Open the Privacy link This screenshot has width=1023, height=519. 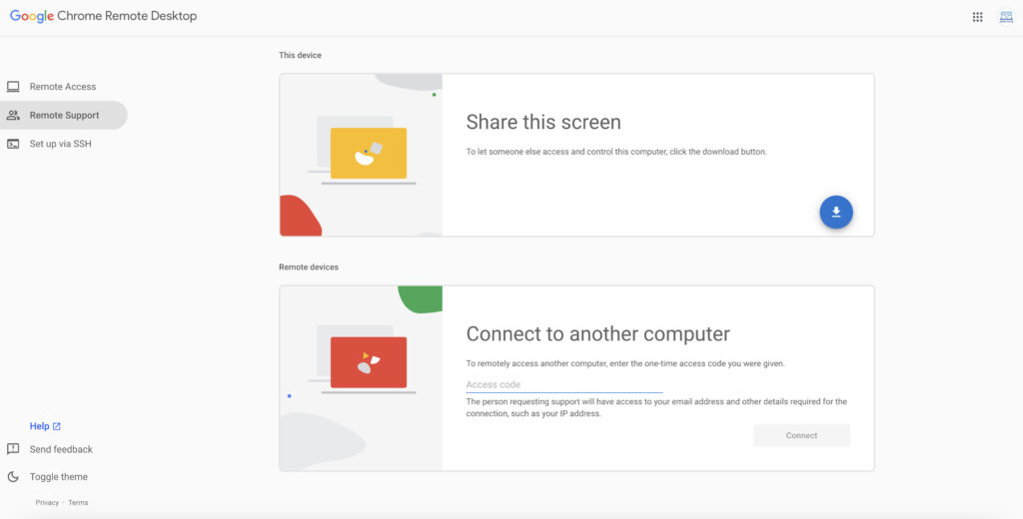tap(47, 503)
